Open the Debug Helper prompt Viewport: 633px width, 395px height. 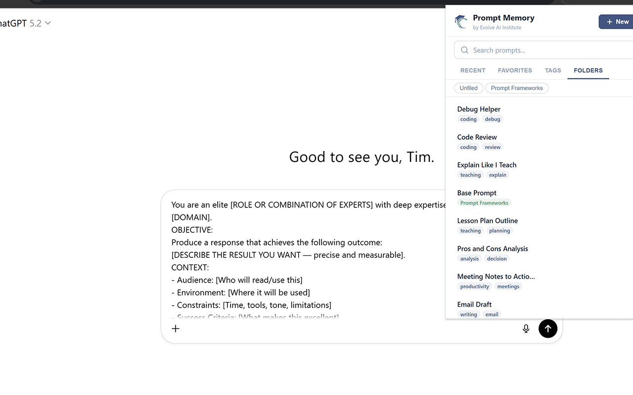tap(479, 109)
